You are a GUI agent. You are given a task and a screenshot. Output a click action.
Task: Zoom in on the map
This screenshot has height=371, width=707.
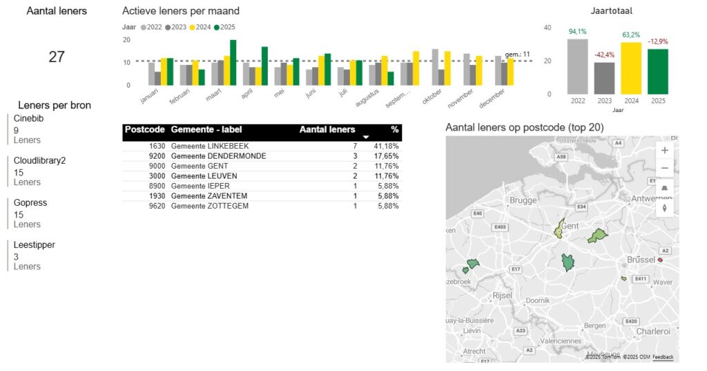point(664,150)
